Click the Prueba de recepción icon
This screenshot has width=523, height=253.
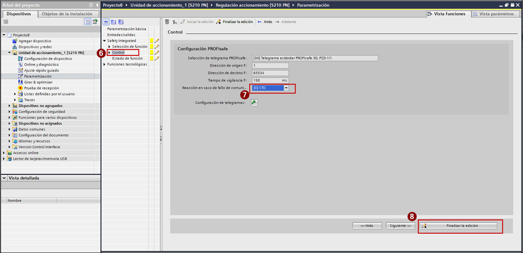(21, 88)
